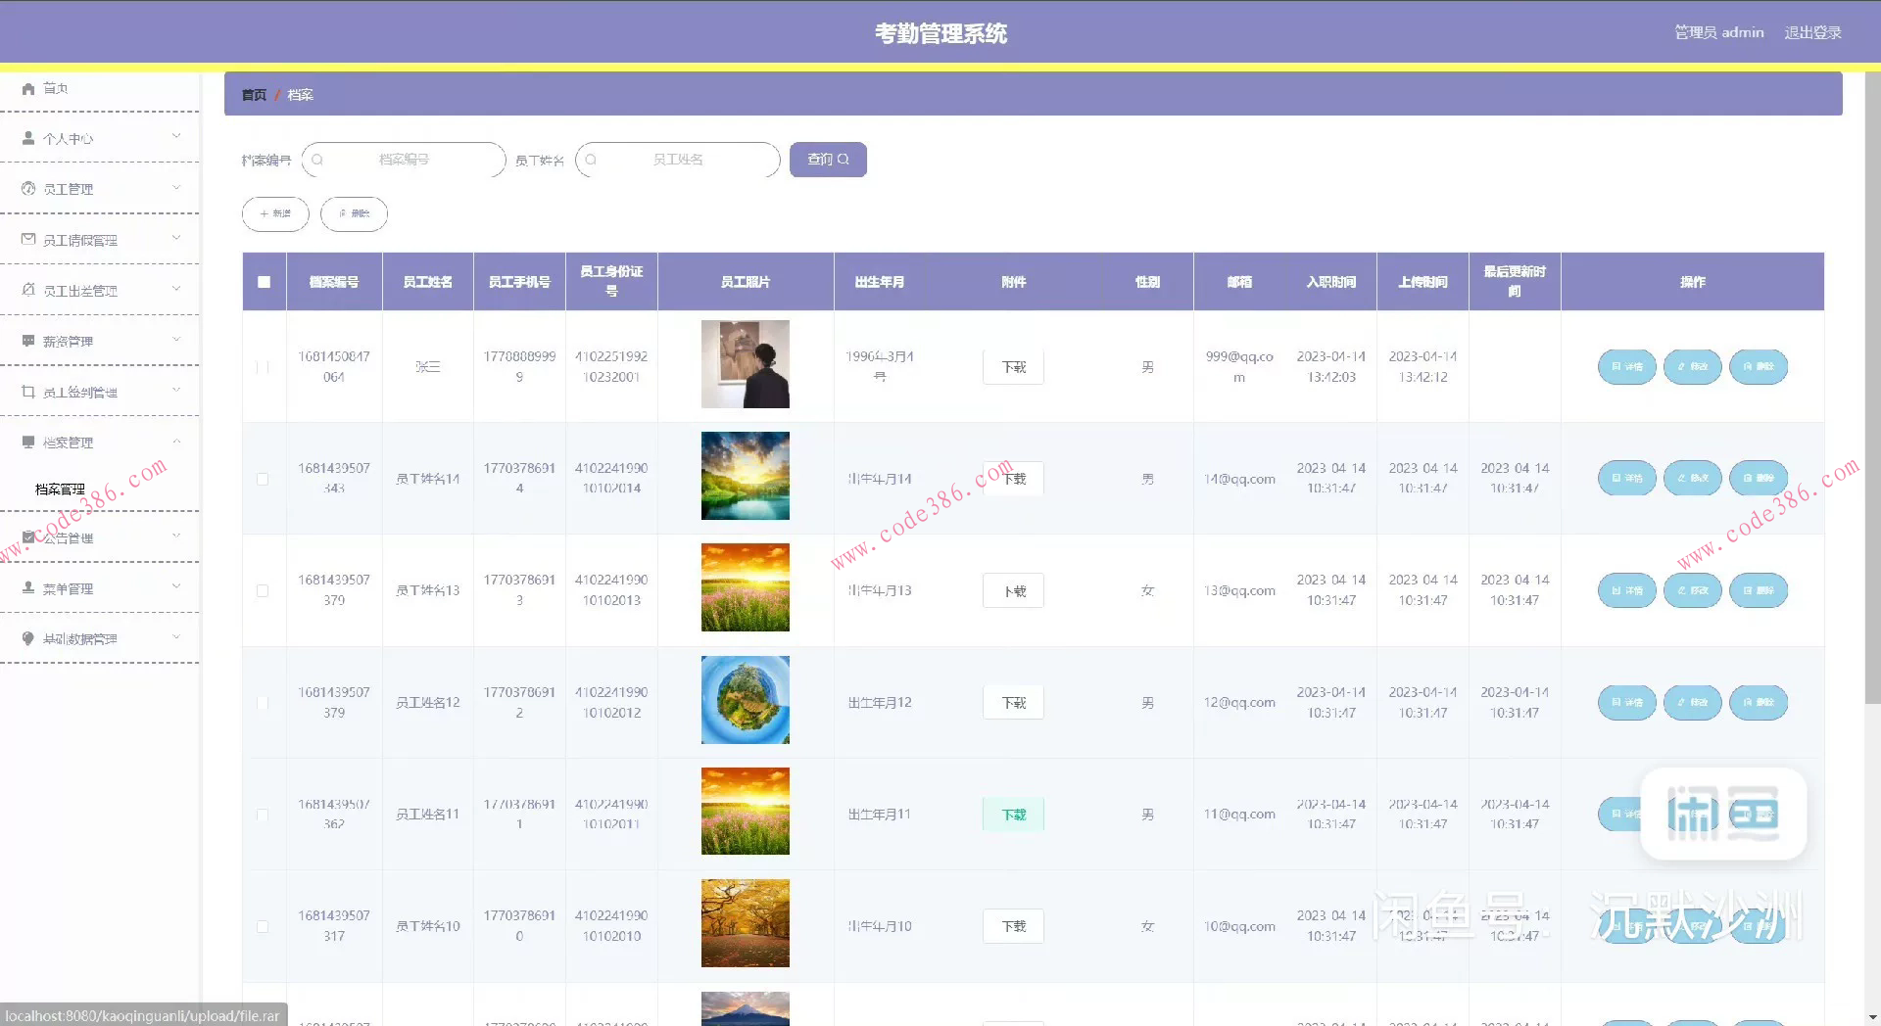This screenshot has height=1026, width=1881.
Task: Collapse the 档案管理 sidebar menu
Action: pyautogui.click(x=98, y=443)
